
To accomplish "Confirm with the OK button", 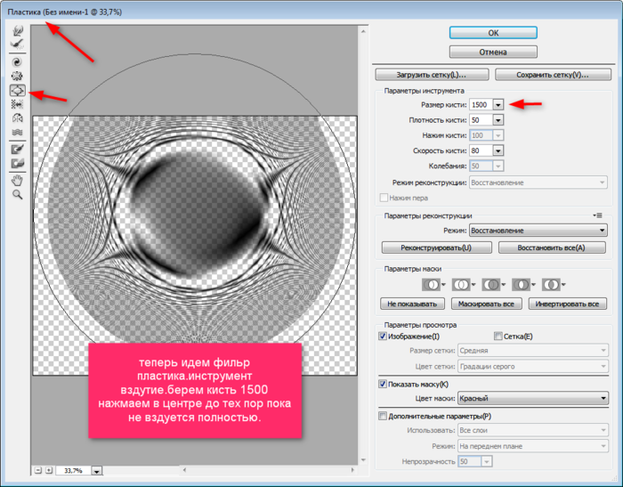I will [493, 33].
